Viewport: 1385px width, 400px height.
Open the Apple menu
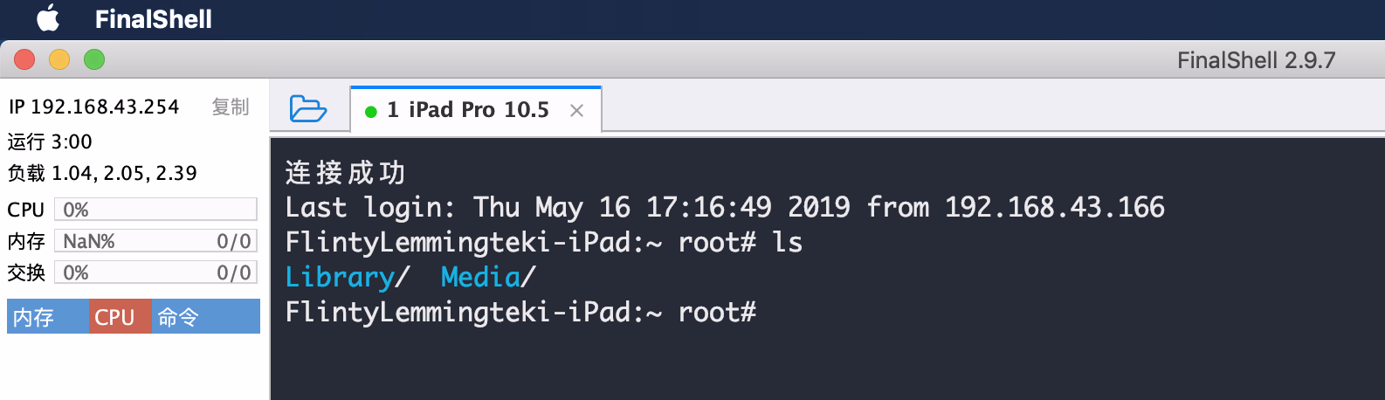48,18
